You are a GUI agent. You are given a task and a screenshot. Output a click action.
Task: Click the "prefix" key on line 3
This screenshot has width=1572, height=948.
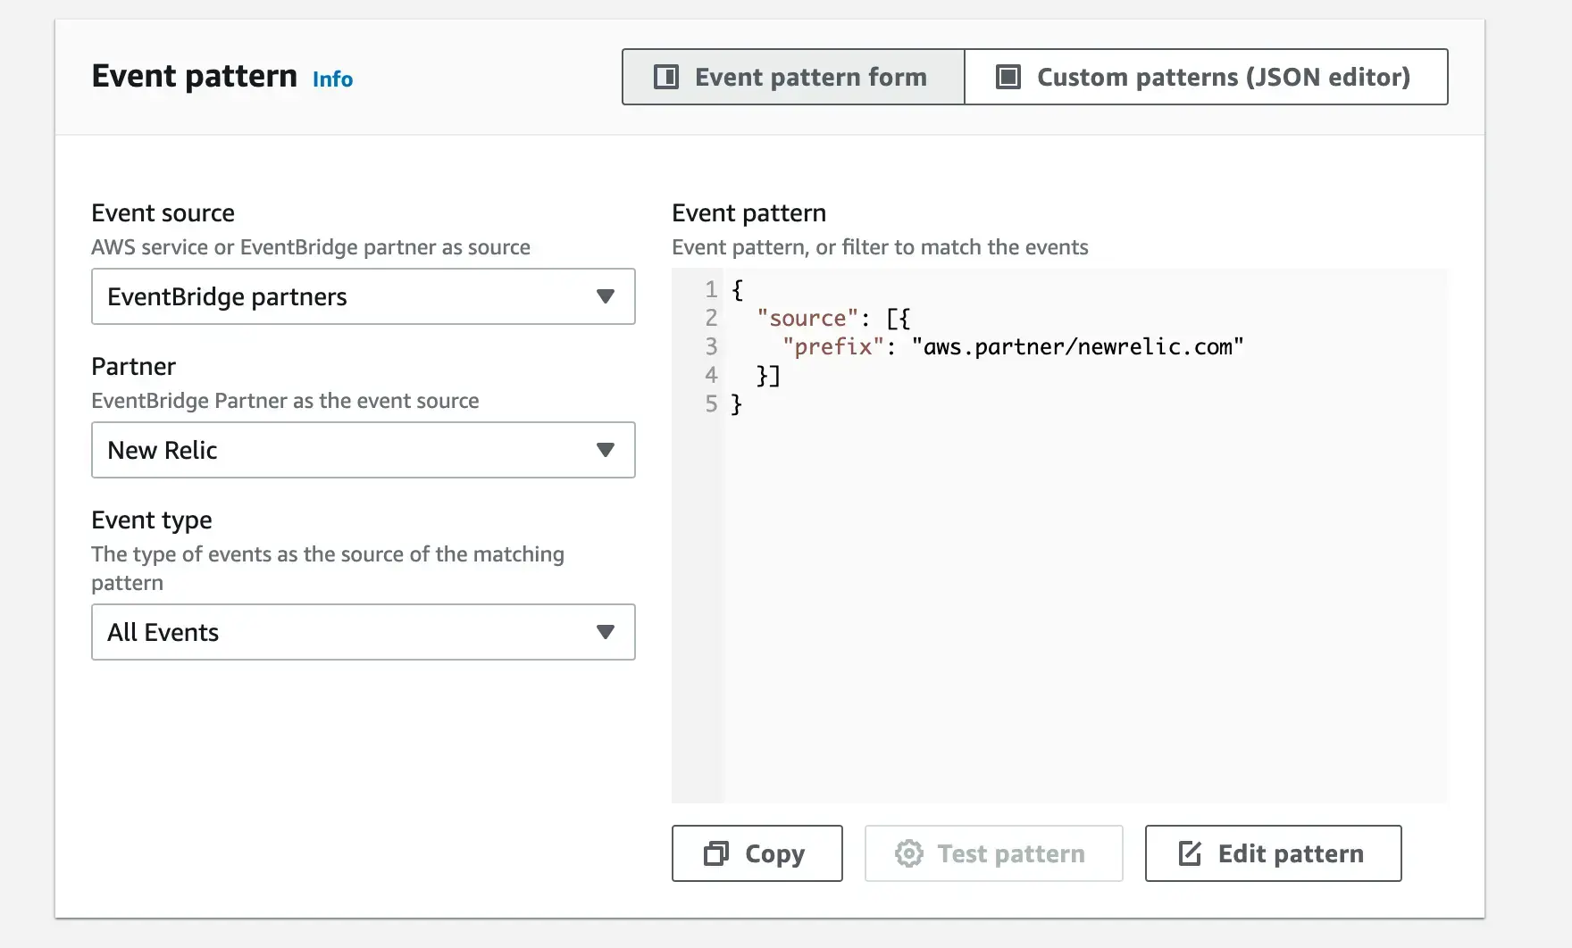tap(832, 346)
